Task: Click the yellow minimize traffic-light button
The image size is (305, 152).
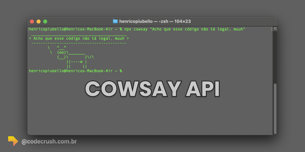Action: (38, 21)
